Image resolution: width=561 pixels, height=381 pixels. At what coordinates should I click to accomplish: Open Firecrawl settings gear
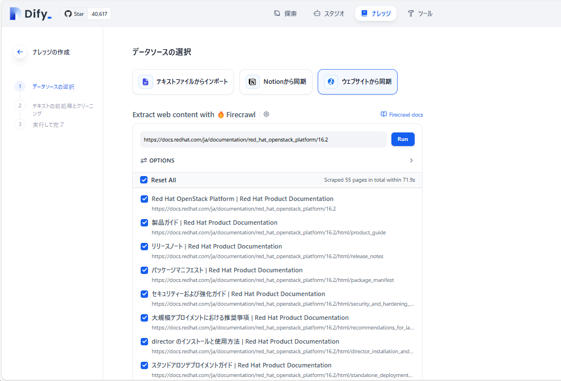click(266, 114)
